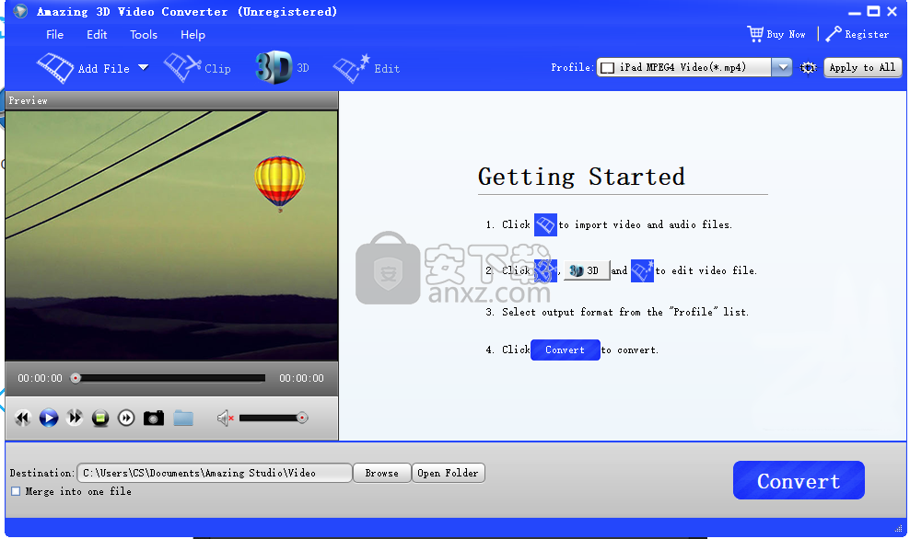The width and height of the screenshot is (910, 539).
Task: Open the Tools menu
Action: coord(144,35)
